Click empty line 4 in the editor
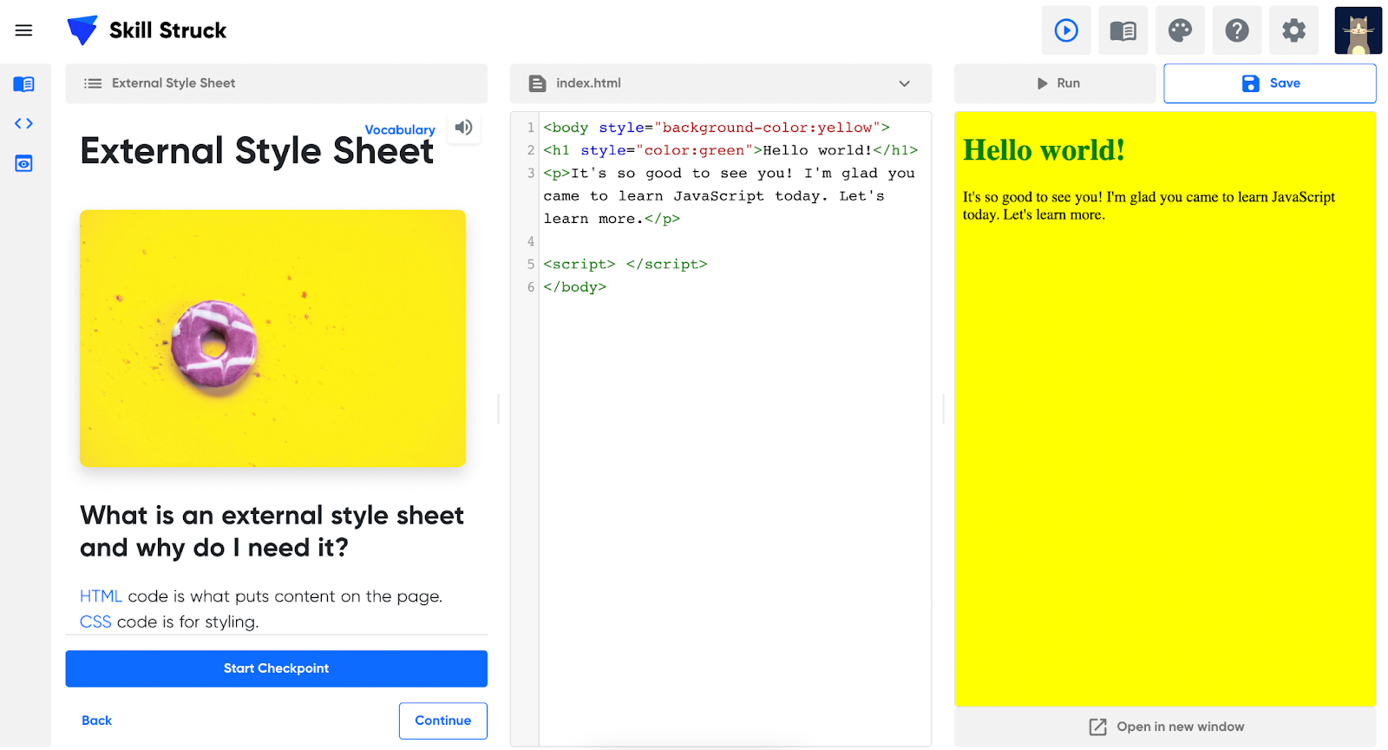This screenshot has width=1388, height=750. point(733,241)
